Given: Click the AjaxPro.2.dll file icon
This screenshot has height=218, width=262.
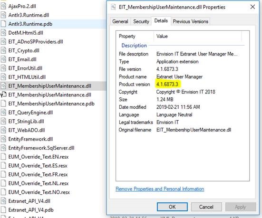Looking at the screenshot, I should tap(3, 6).
